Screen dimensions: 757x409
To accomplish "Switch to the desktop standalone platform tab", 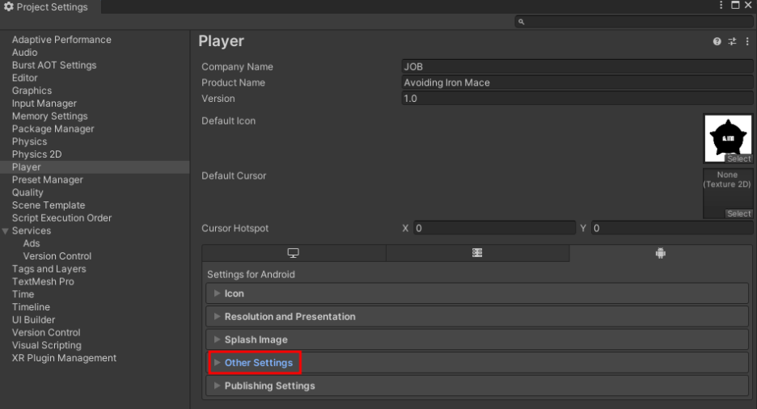I will (x=294, y=253).
